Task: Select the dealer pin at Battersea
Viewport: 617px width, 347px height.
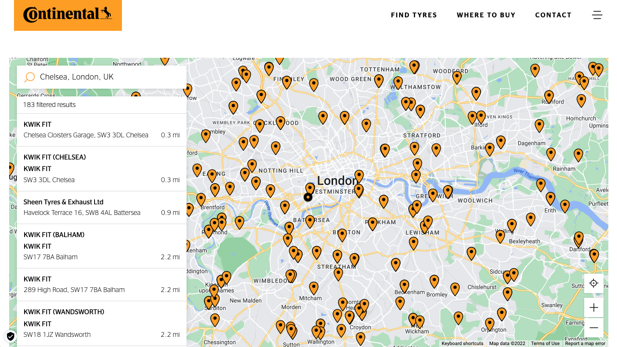Action: [x=310, y=222]
